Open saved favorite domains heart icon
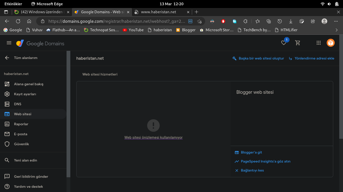The height and width of the screenshot is (192, 343). click(x=284, y=43)
